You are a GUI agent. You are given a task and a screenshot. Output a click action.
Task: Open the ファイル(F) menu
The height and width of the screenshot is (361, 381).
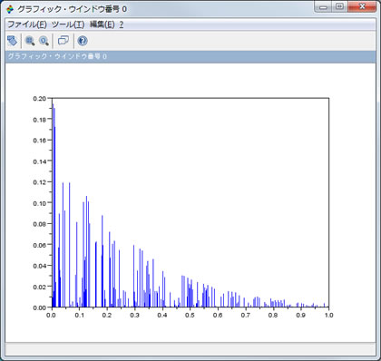pos(27,24)
